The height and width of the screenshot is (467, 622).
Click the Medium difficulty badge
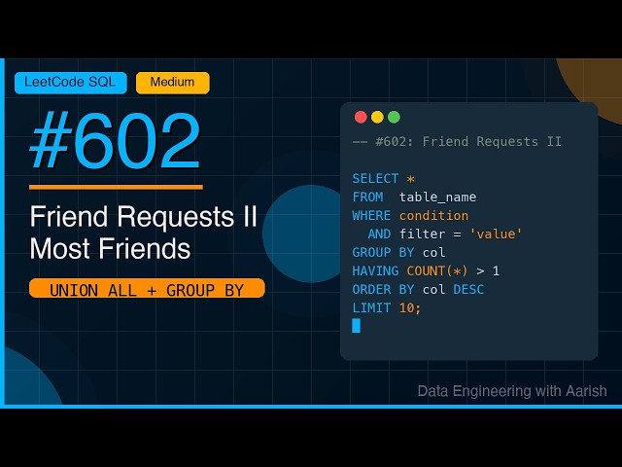[173, 83]
